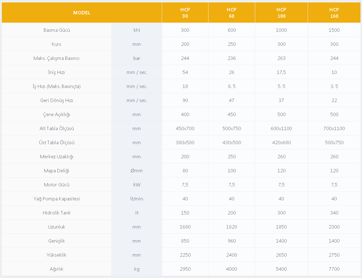Click the 236 pressure value
This screenshot has height=278, width=362.
tap(232, 58)
